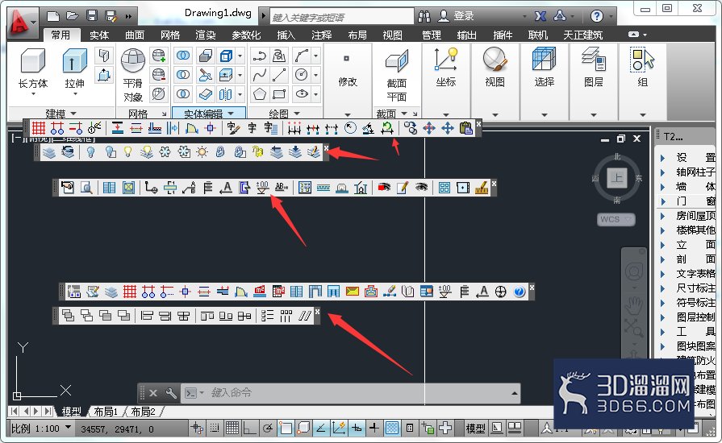Click the X button left of the command line
This screenshot has width=722, height=443.
point(153,393)
